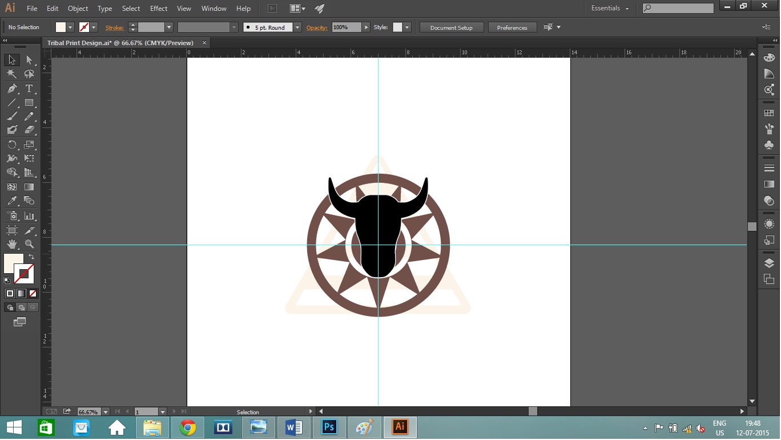781x440 pixels.
Task: Select the Type tool
Action: tap(29, 89)
